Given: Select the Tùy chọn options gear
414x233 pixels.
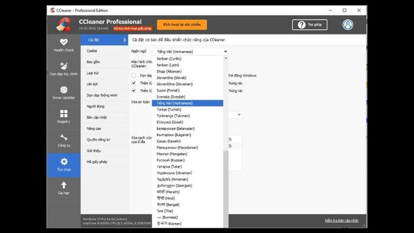Looking at the screenshot, I should pos(64,165).
